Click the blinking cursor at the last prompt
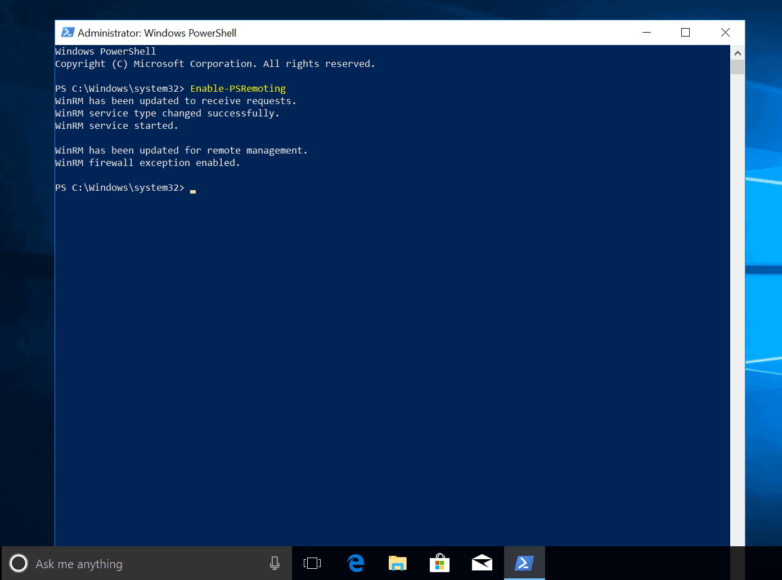Screen dimensions: 782x580 click(193, 190)
